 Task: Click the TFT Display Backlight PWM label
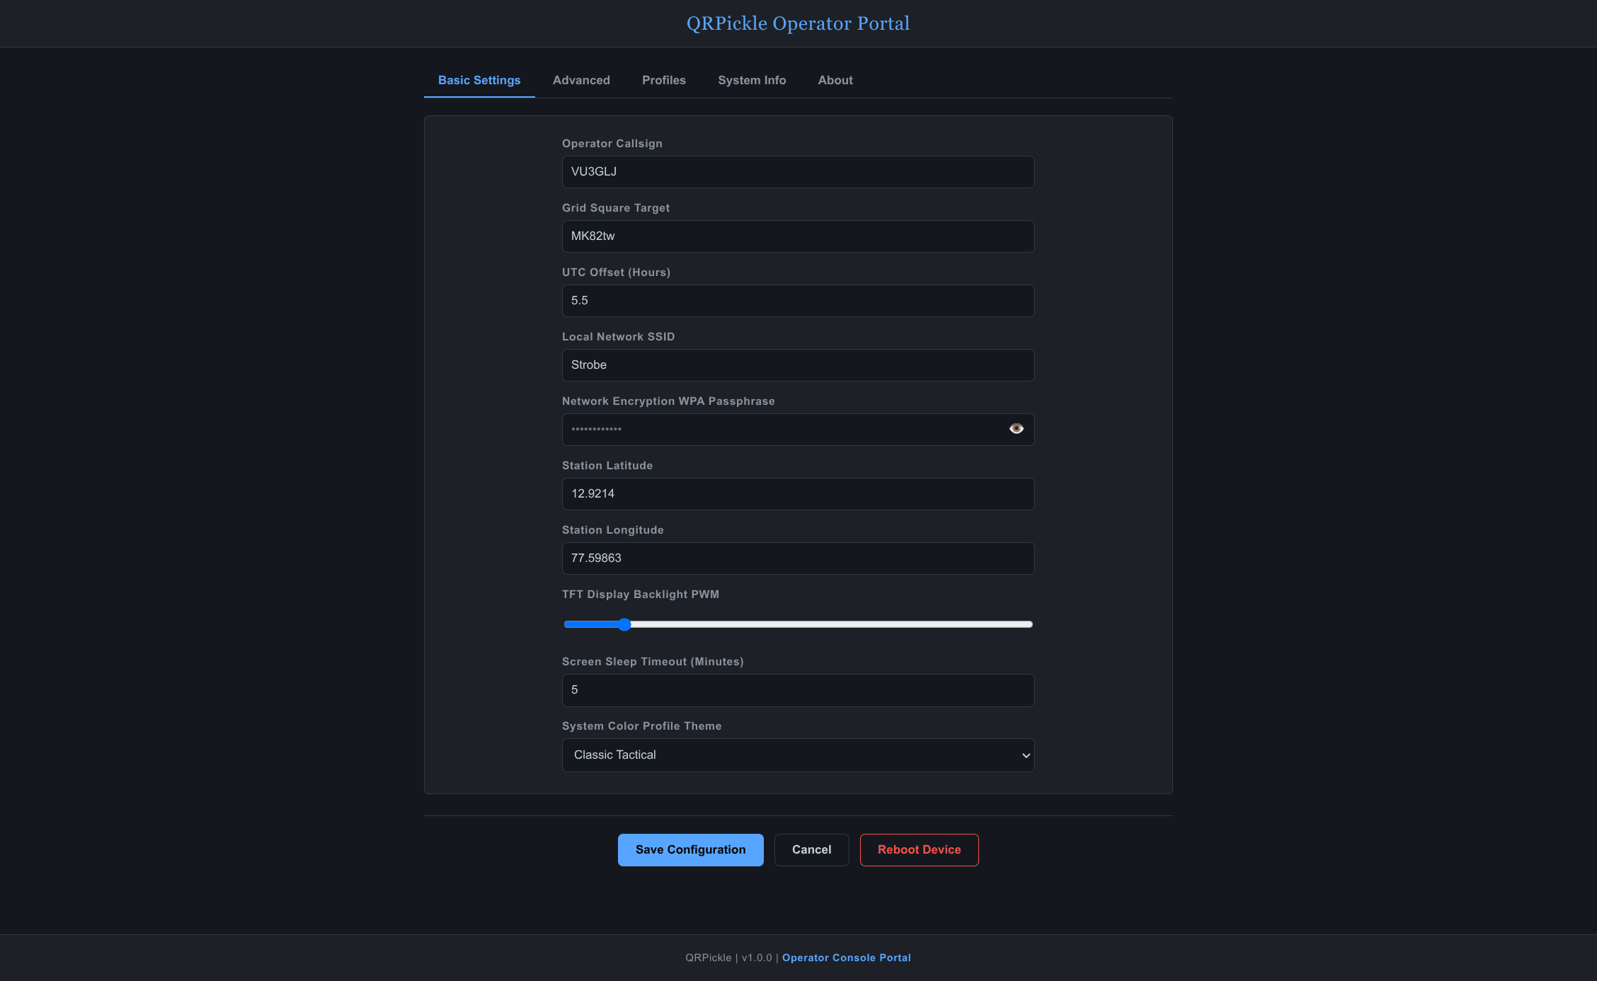click(640, 595)
